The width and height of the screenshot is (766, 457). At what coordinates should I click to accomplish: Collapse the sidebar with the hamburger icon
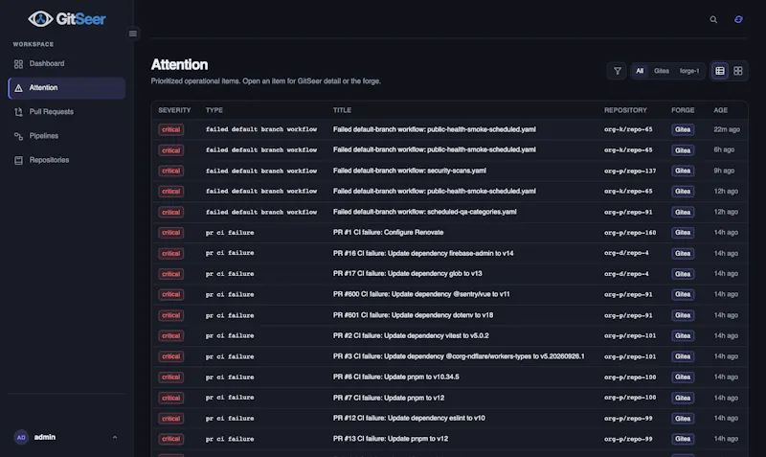tap(133, 34)
